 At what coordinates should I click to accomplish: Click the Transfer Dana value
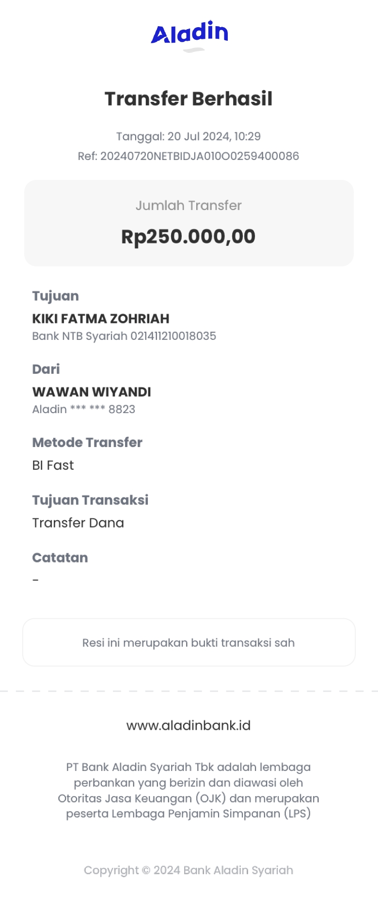click(x=78, y=523)
